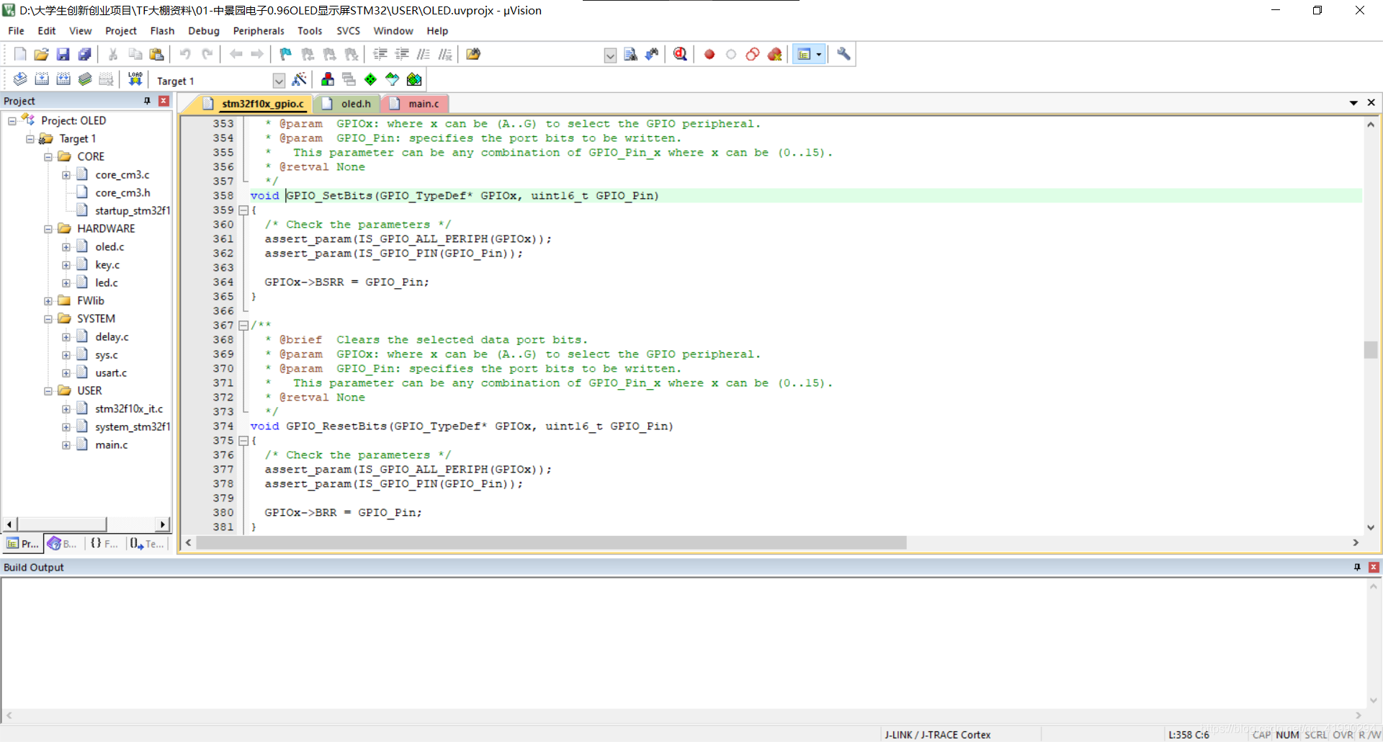Viewport: 1383px width, 742px height.
Task: Collapse the USER folder group
Action: pos(48,391)
